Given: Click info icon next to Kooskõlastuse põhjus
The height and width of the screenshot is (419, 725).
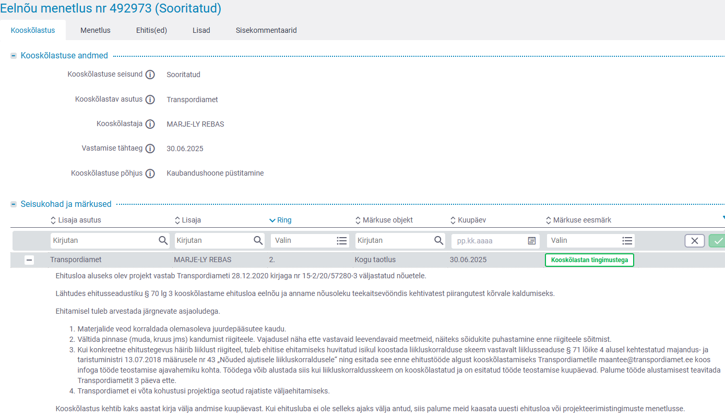Looking at the screenshot, I should point(150,174).
